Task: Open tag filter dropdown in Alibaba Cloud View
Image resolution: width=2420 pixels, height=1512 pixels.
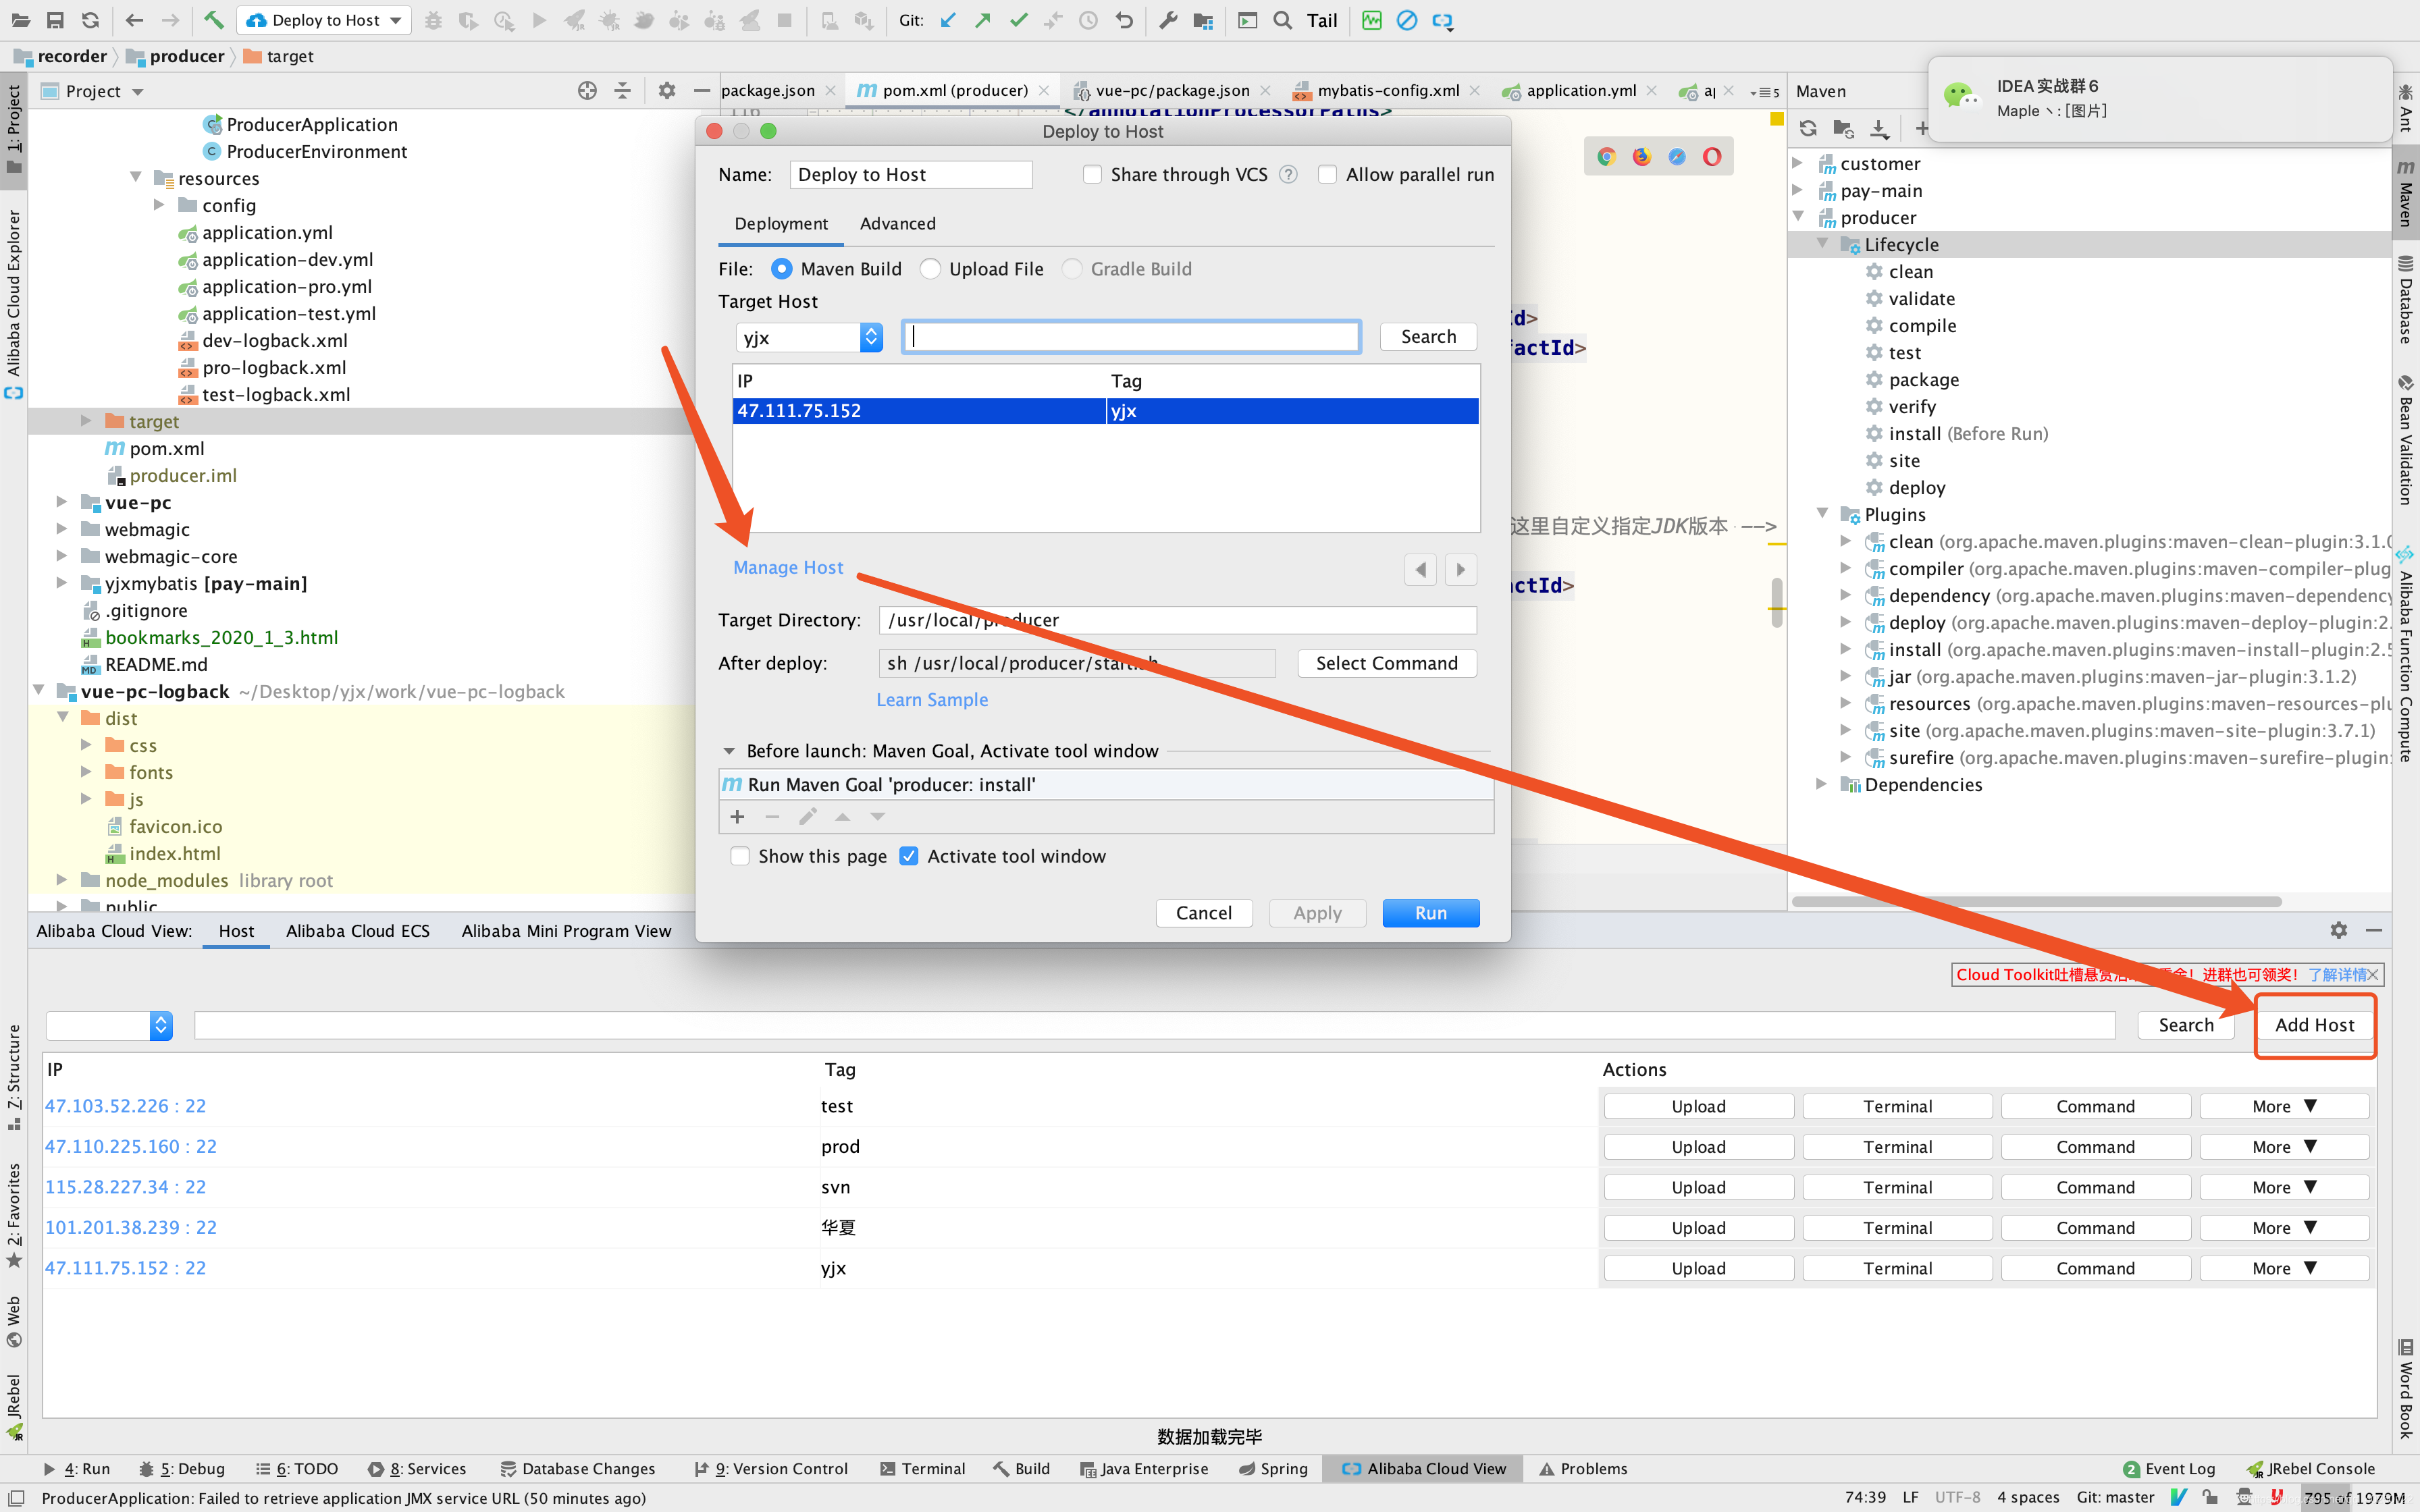Action: tap(109, 1025)
